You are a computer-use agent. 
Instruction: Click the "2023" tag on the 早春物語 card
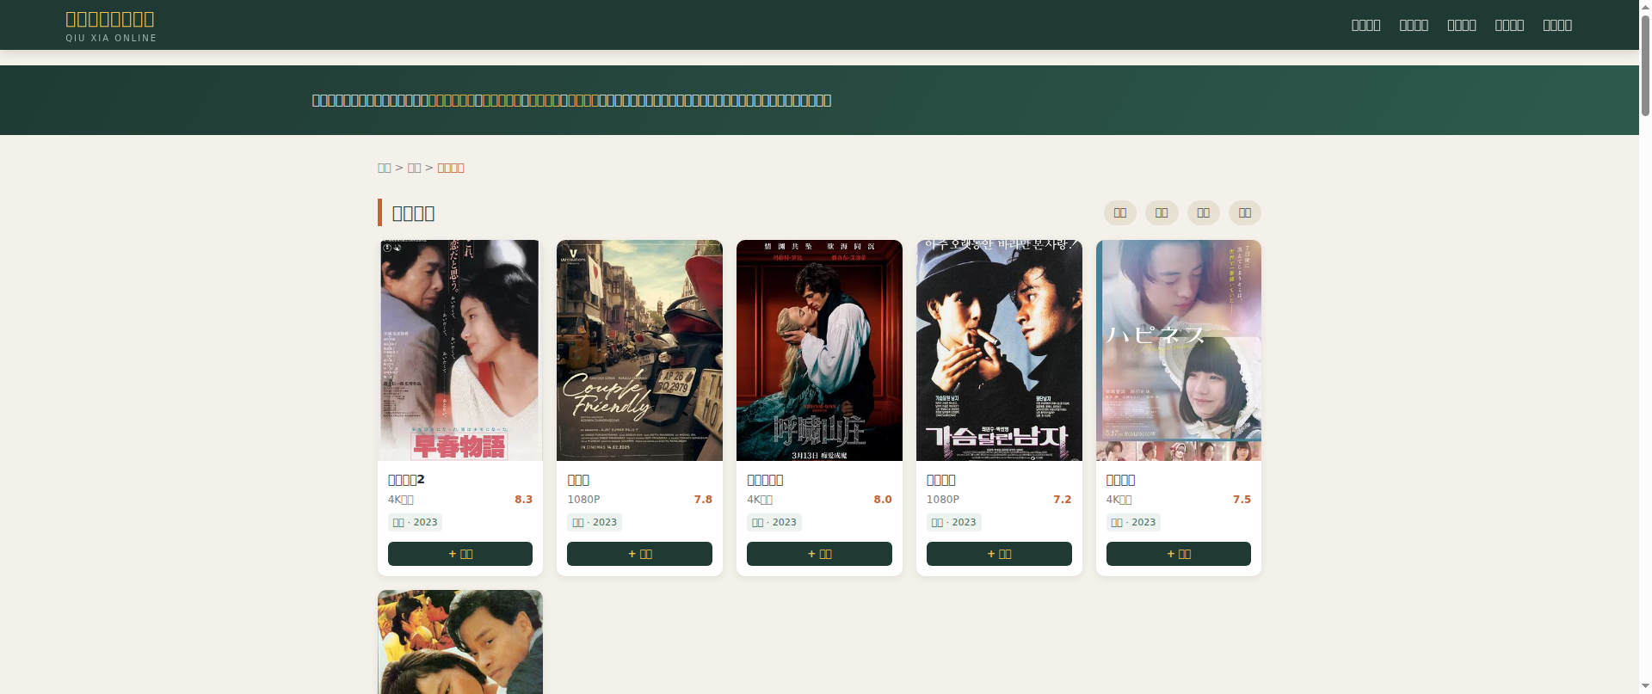pos(415,522)
